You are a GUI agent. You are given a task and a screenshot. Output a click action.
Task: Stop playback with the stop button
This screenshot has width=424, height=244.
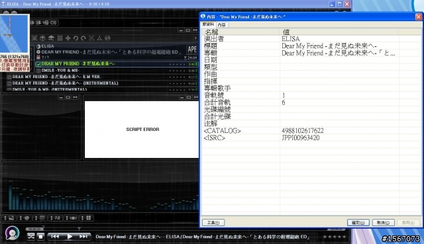pyautogui.click(x=41, y=237)
